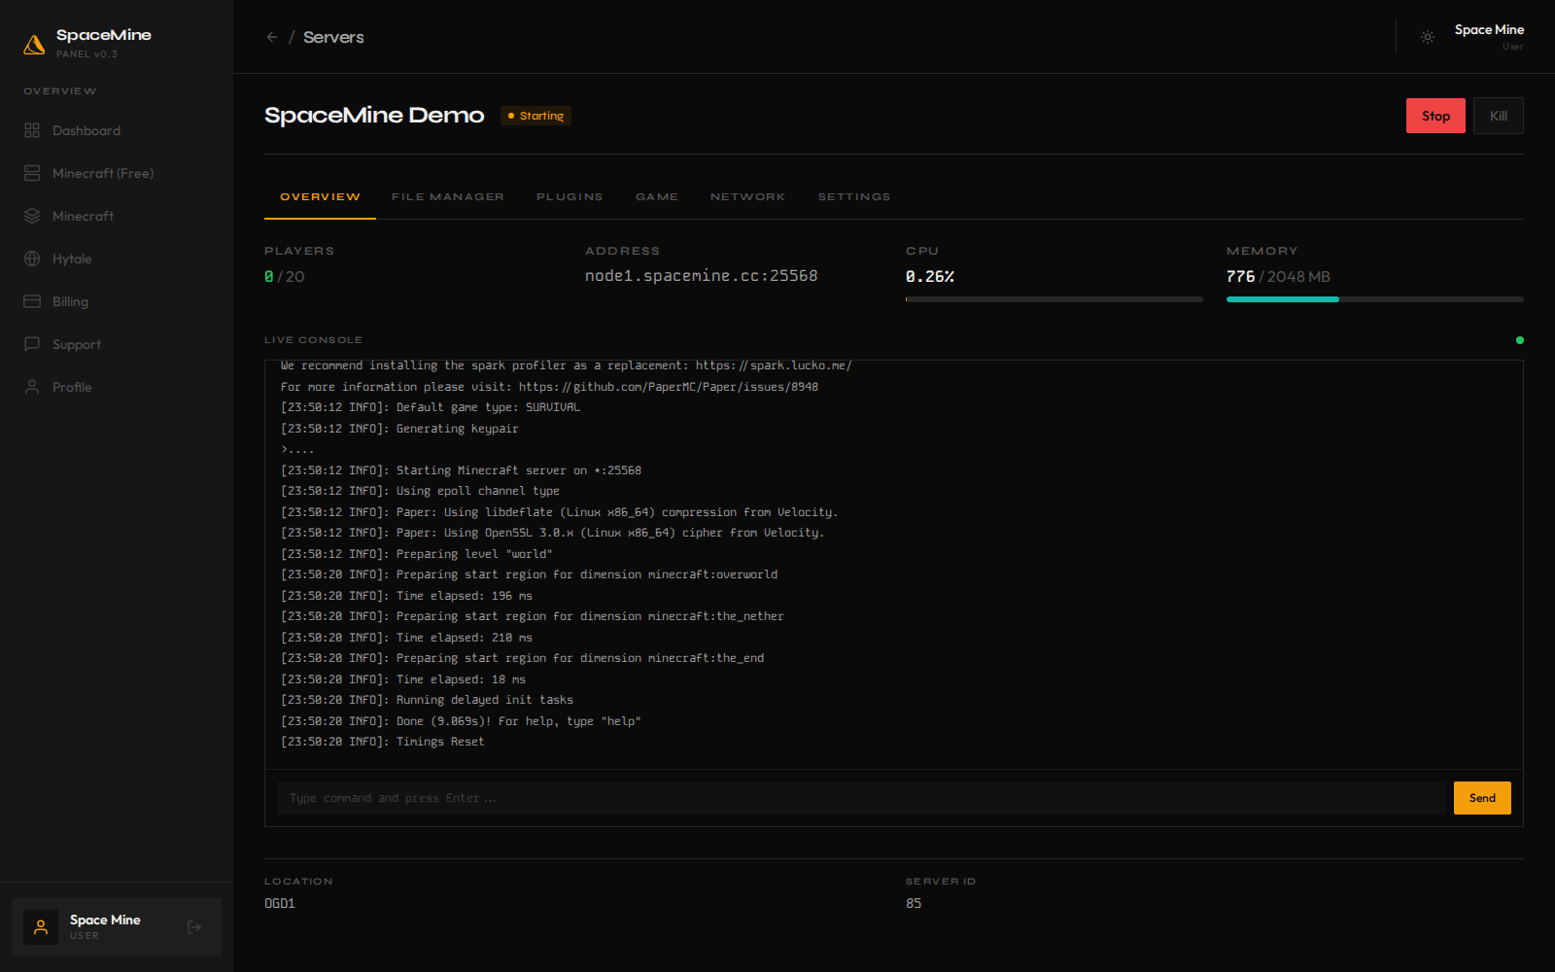Open the layered Minecraft sidebar link
This screenshot has width=1555, height=972.
tap(117, 216)
